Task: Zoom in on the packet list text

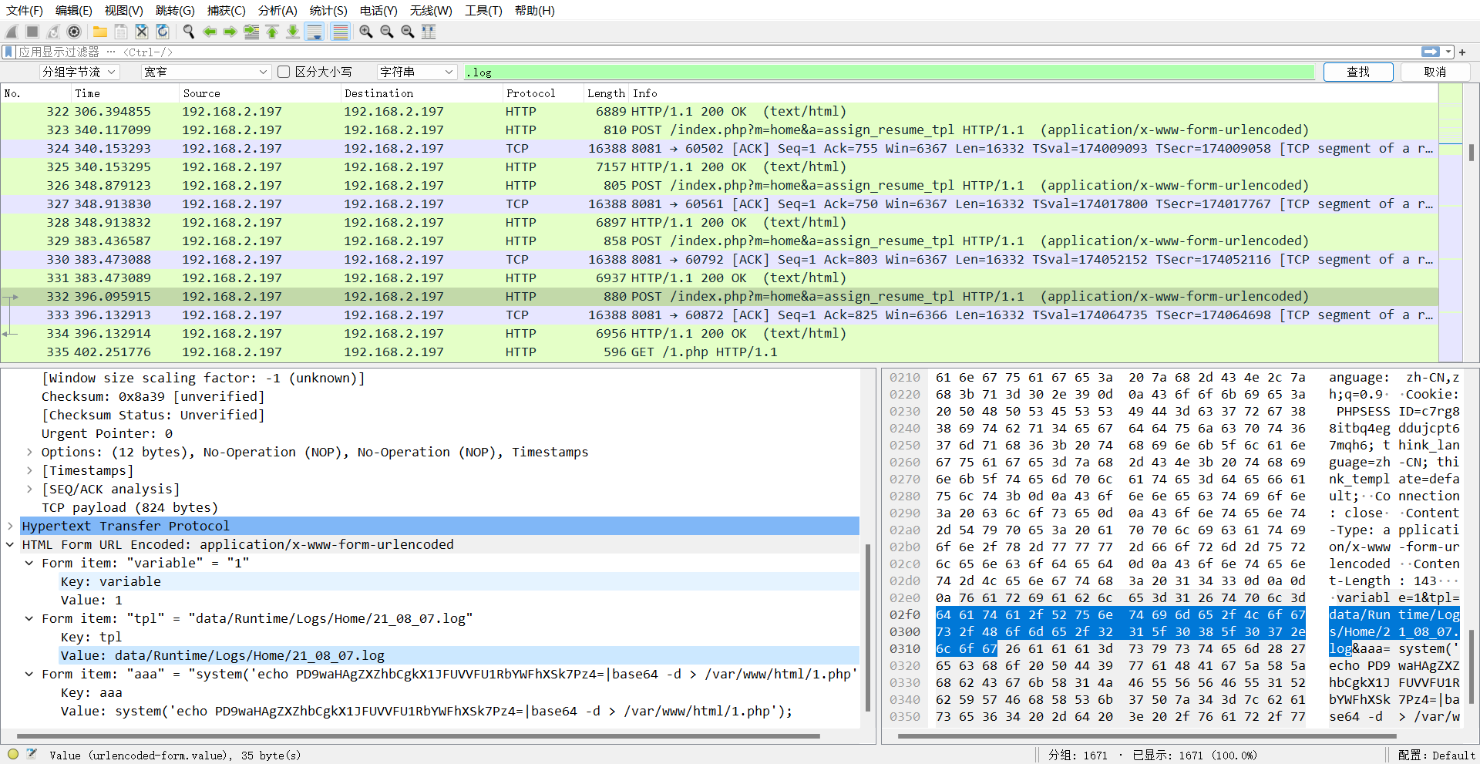Action: pos(365,32)
